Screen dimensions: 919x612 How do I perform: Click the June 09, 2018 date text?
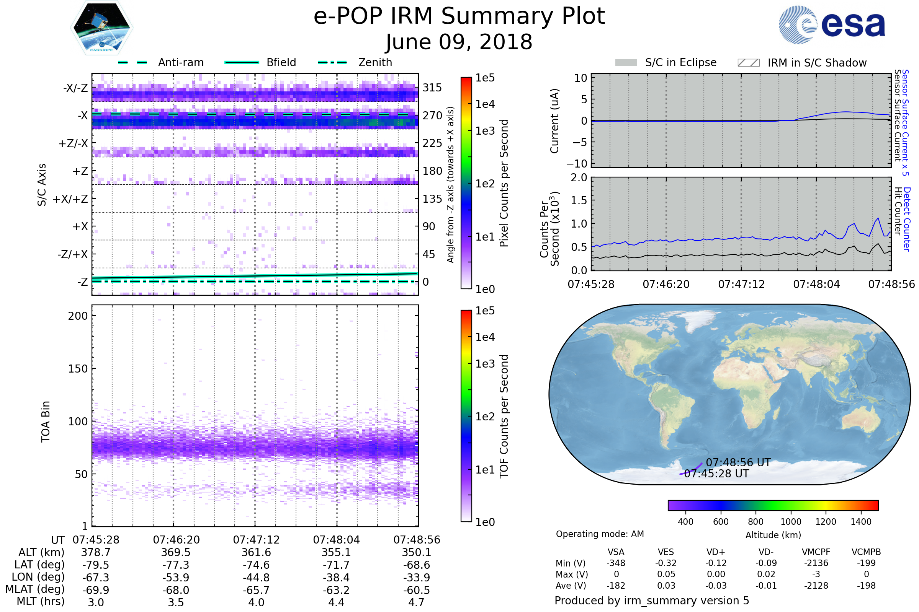click(459, 42)
